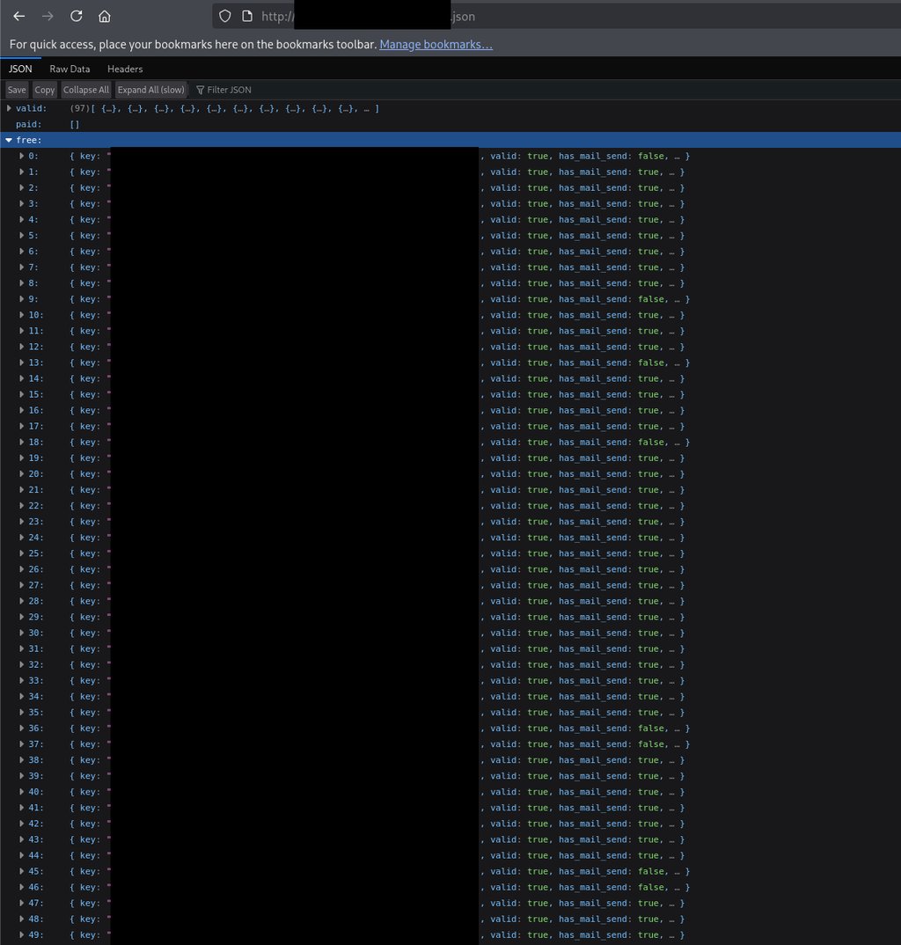Image resolution: width=901 pixels, height=945 pixels.
Task: Expand free entry 0
Action: pos(22,156)
